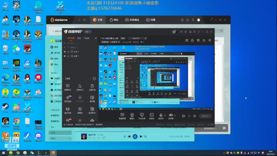Add a camera source in bottom toolbar

[x=132, y=116]
